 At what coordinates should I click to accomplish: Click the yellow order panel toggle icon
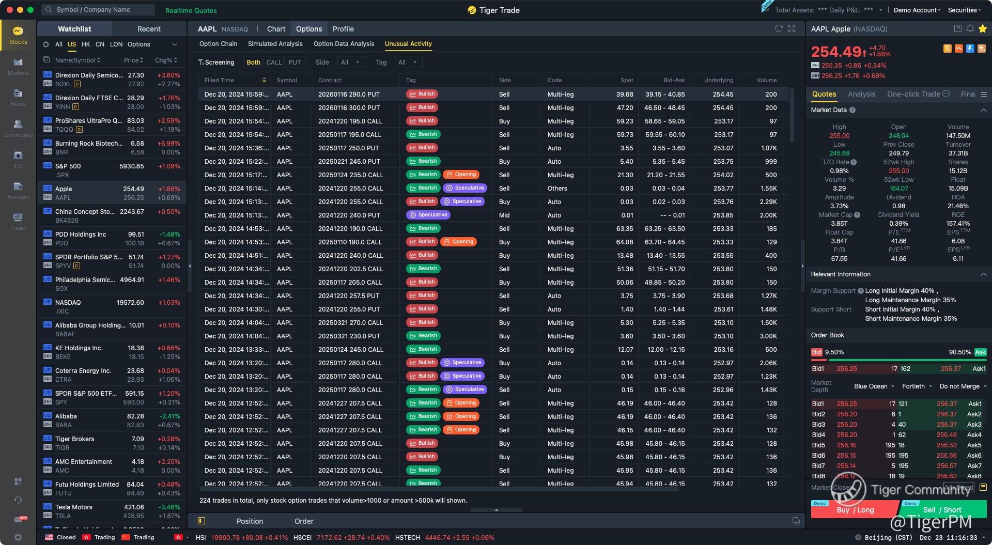tap(983, 487)
